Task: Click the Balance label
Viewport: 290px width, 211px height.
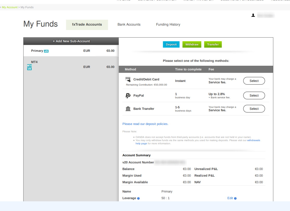Action: 128,169
